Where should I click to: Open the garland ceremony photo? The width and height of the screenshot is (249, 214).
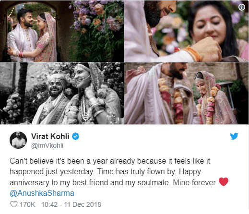pos(187,93)
